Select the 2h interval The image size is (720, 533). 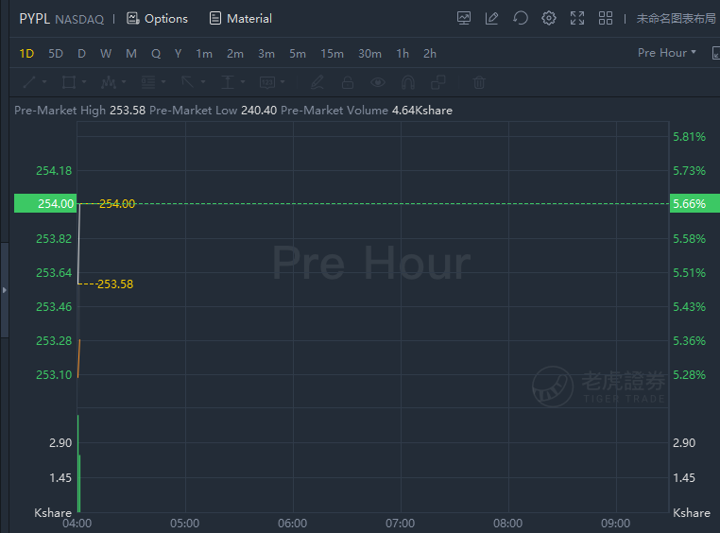430,54
